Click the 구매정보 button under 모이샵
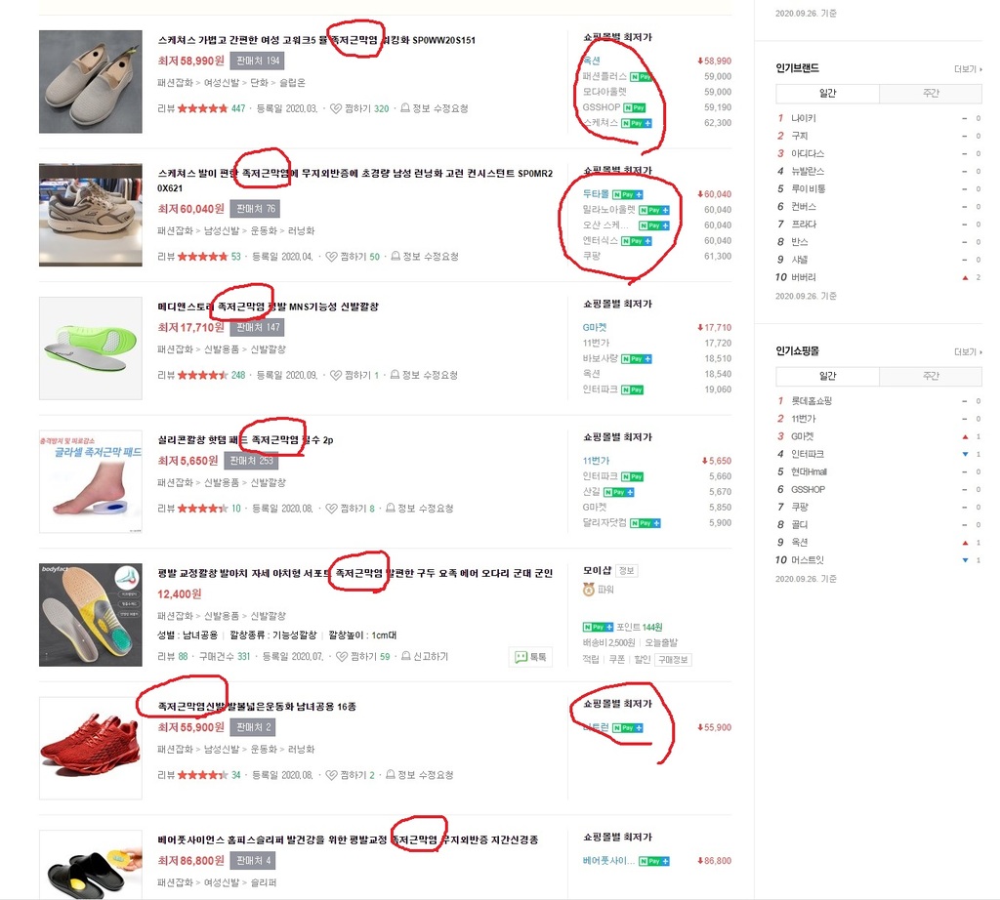 pos(673,660)
